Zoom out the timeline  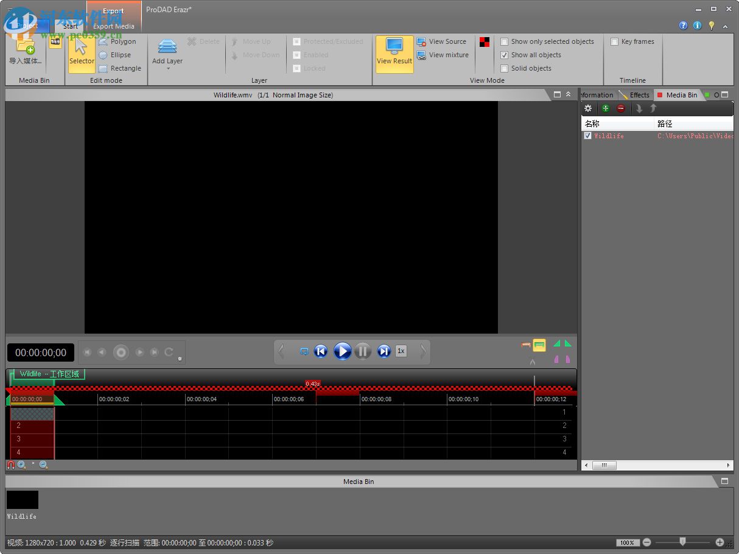coord(43,465)
